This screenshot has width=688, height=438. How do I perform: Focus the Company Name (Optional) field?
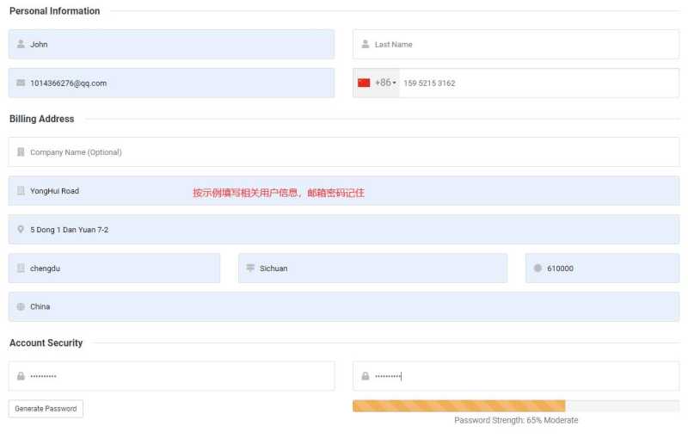click(x=344, y=151)
